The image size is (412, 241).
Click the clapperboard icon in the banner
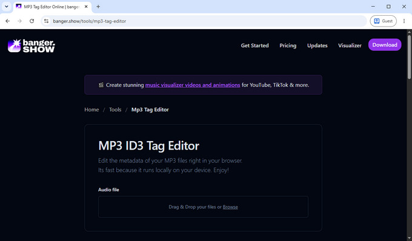[x=101, y=85]
